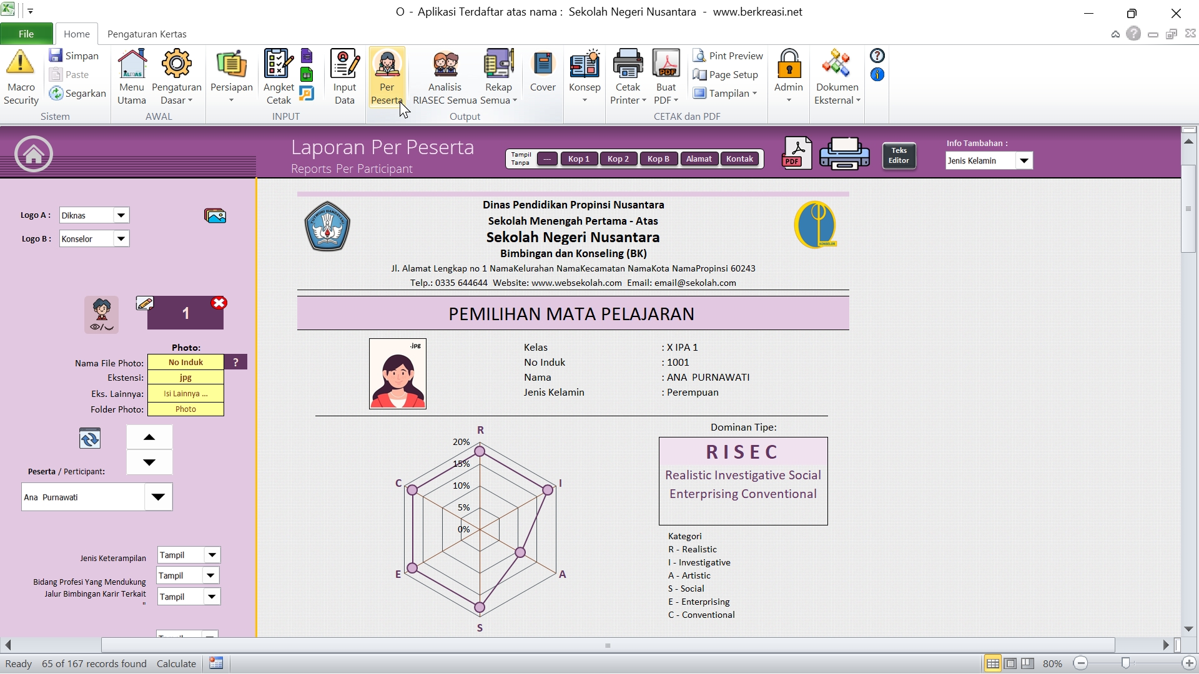Click the purple home circle icon
Viewport: 1199px width, 674px height.
point(34,154)
